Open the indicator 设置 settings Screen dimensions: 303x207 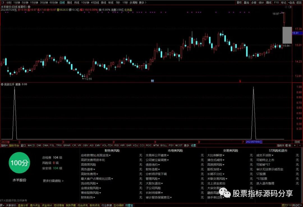pos(193,145)
